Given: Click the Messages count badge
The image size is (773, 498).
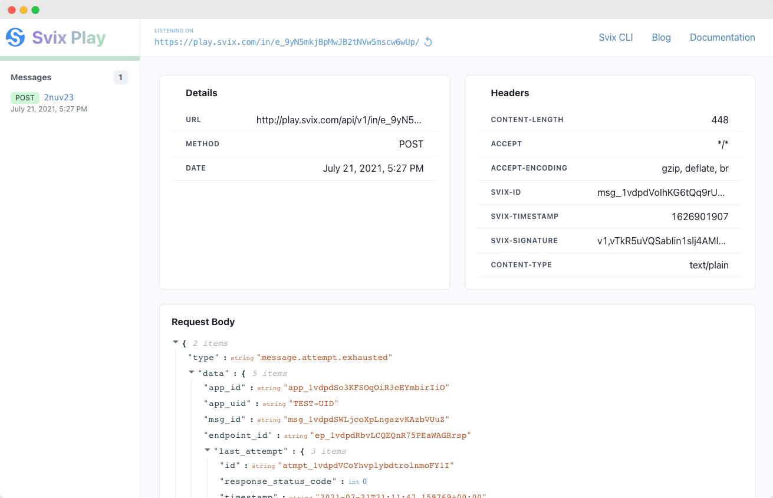Looking at the screenshot, I should point(120,77).
